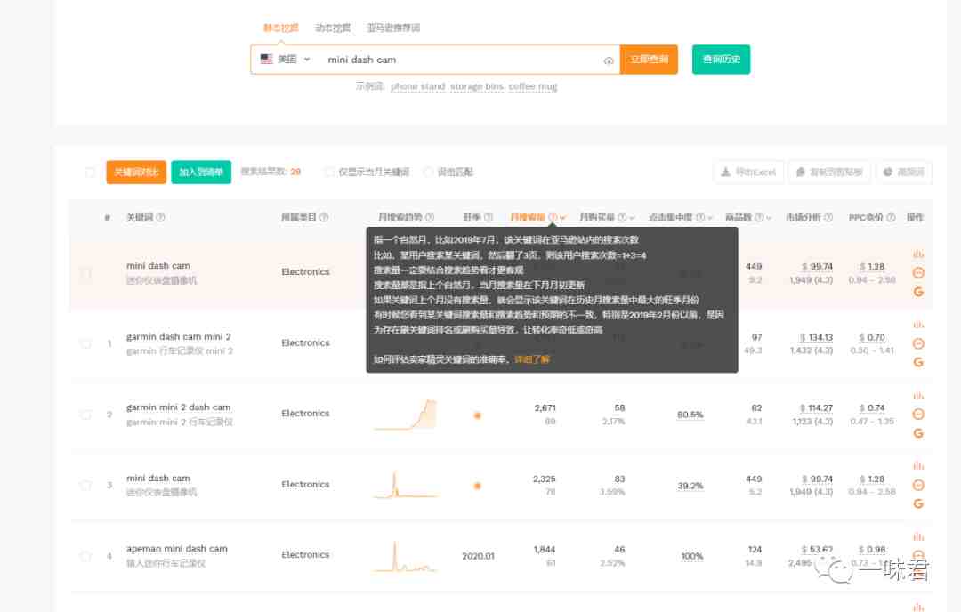The height and width of the screenshot is (612, 961).
Task: Click the 导出Excel button
Action: click(748, 173)
